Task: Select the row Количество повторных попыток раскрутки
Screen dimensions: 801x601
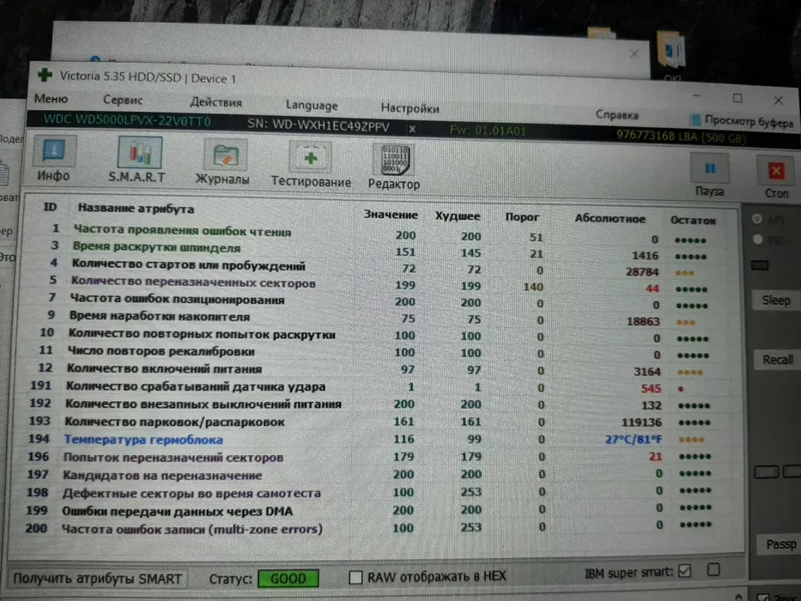Action: click(377, 336)
